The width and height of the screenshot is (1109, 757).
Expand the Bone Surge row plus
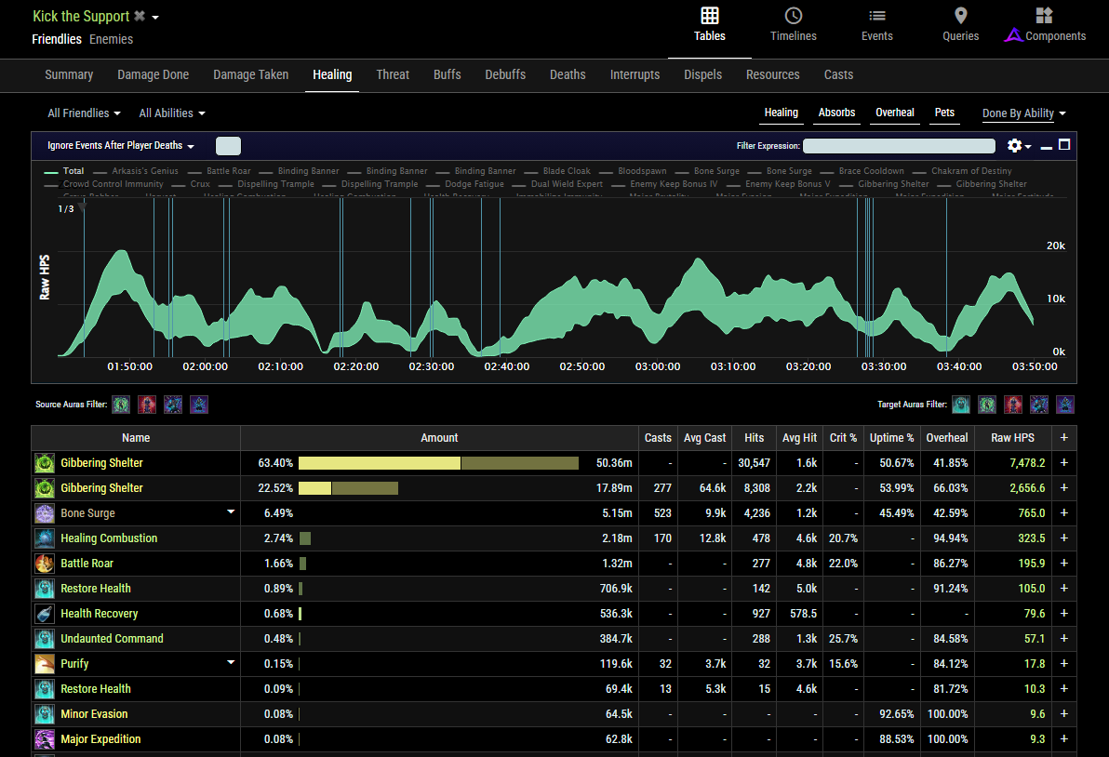click(x=1063, y=513)
